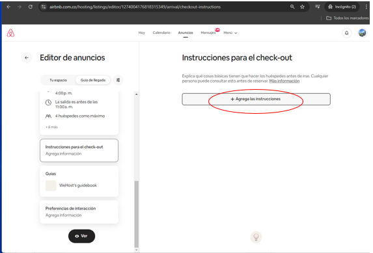The width and height of the screenshot is (373, 253).
Task: Select the Guía de llegada tab
Action: click(x=93, y=80)
